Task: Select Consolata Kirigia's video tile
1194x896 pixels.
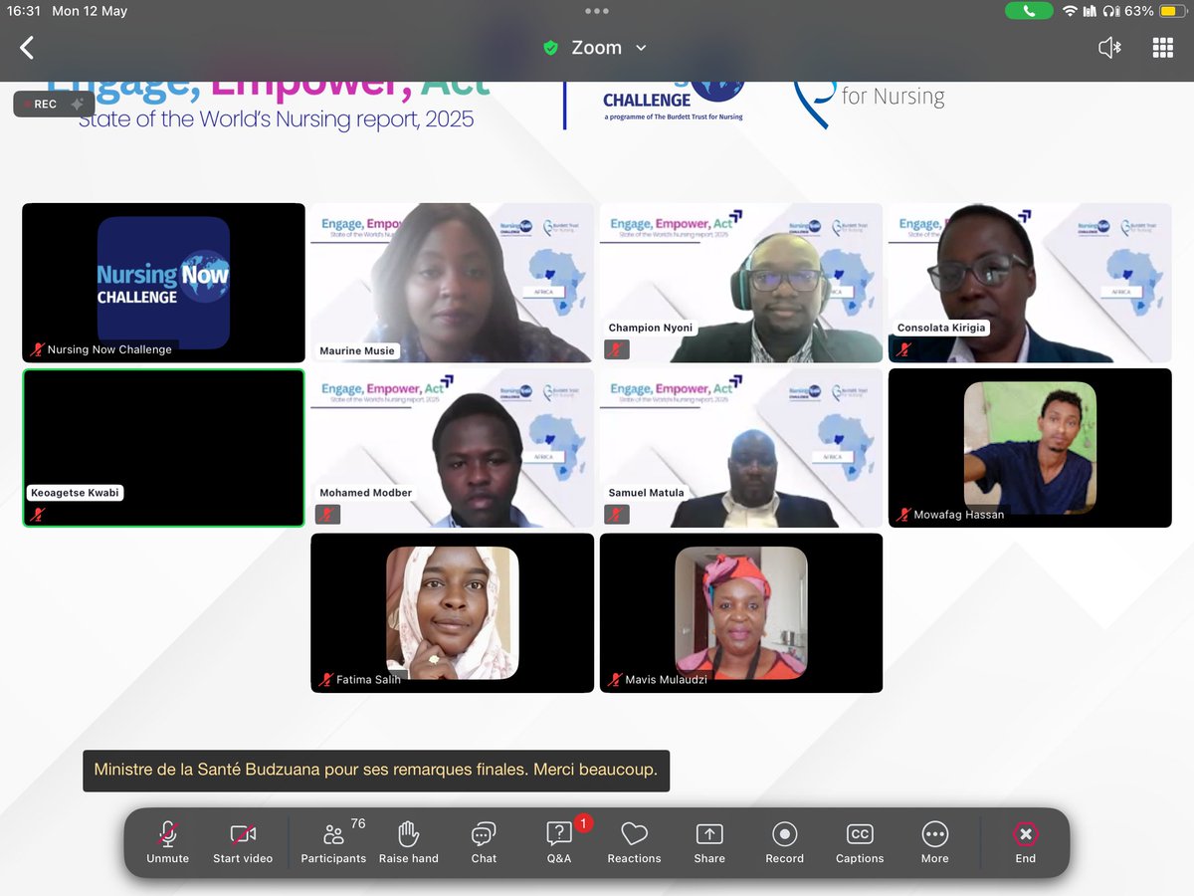Action: (1030, 283)
